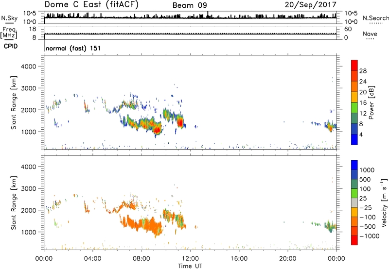
Task: Click the 'Freq. [MHz]' legend label
Action: pos(9,33)
